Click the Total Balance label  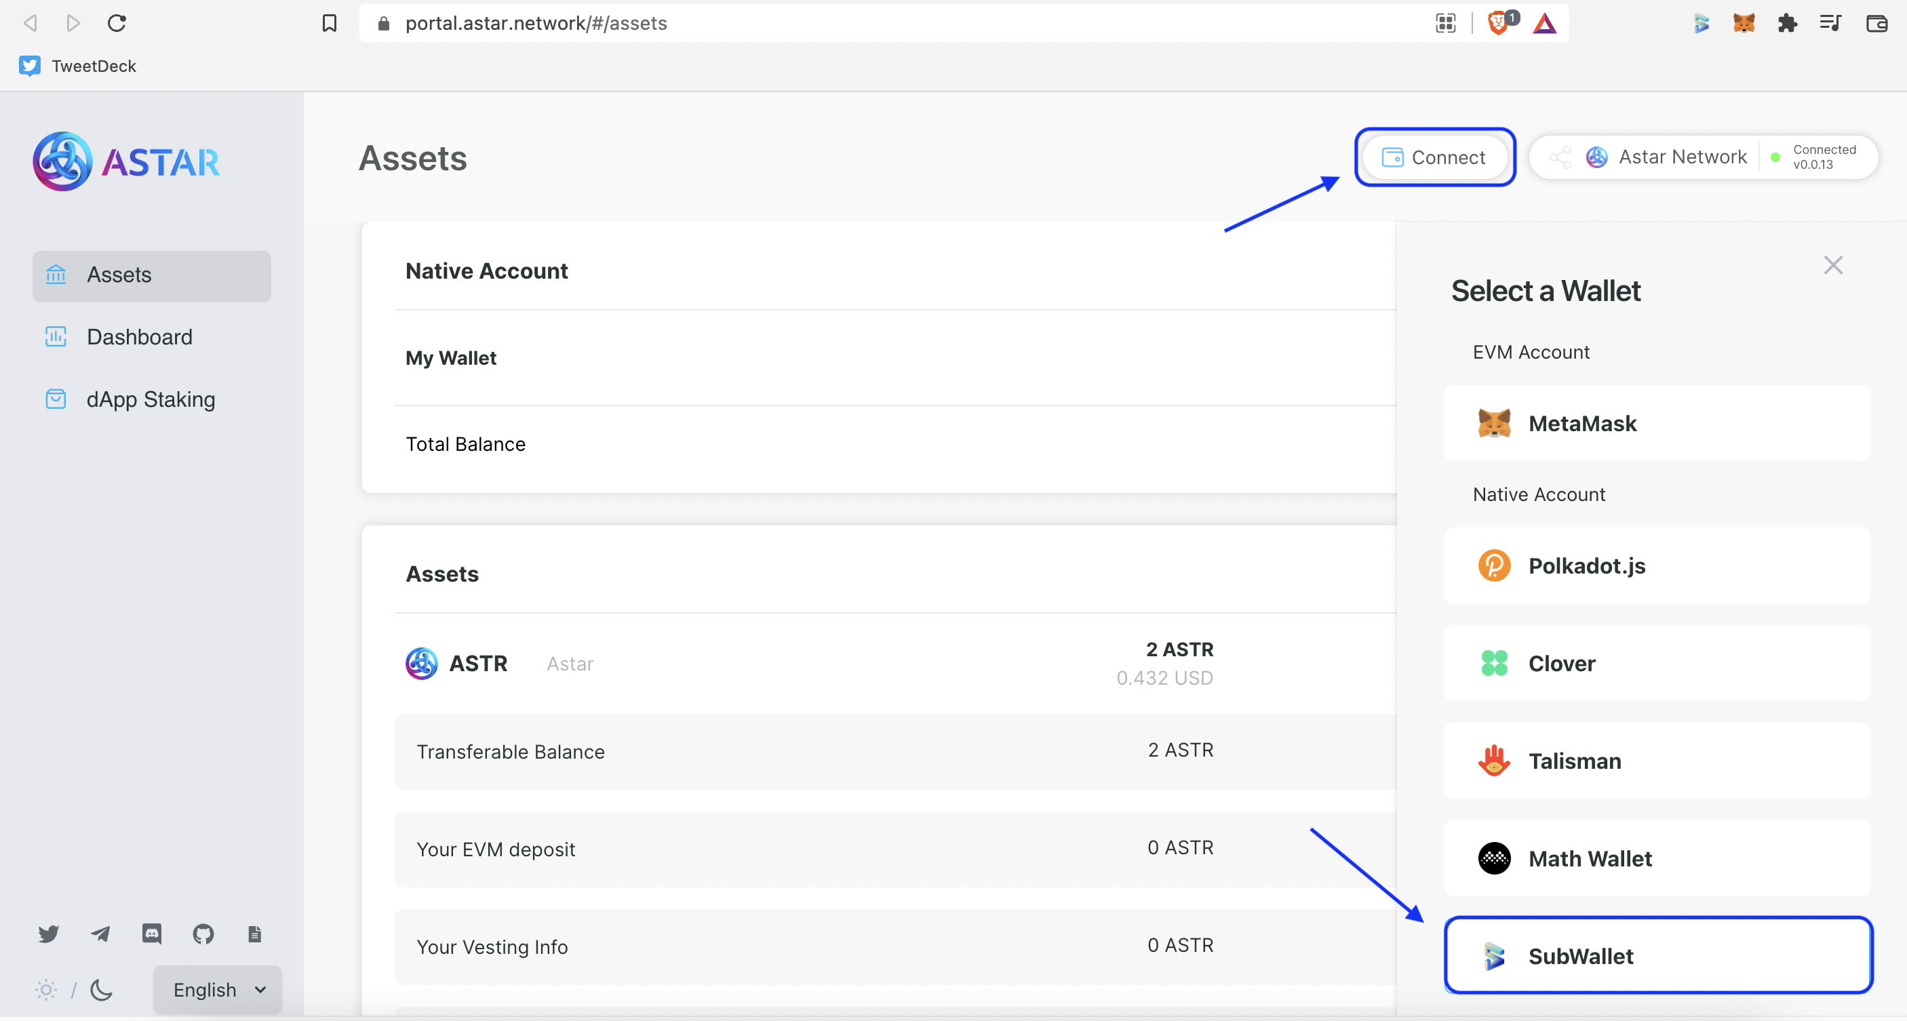tap(466, 444)
